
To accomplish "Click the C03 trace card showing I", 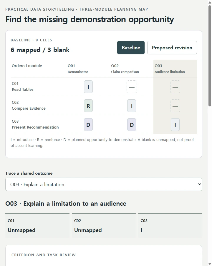I will click(x=170, y=225).
